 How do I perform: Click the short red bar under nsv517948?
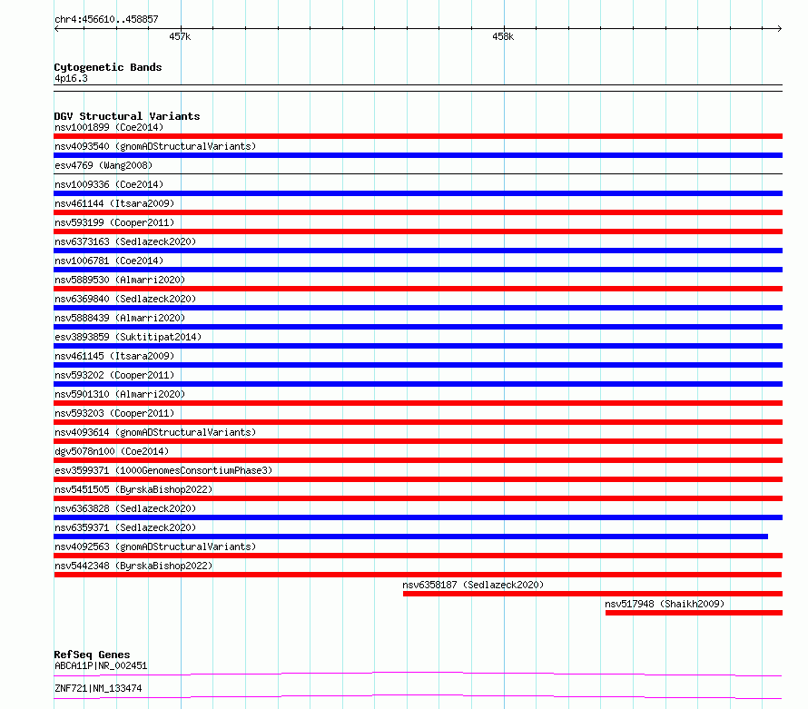(x=695, y=613)
